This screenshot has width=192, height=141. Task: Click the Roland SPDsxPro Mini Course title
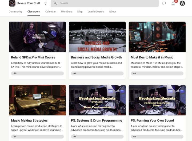click(x=33, y=57)
